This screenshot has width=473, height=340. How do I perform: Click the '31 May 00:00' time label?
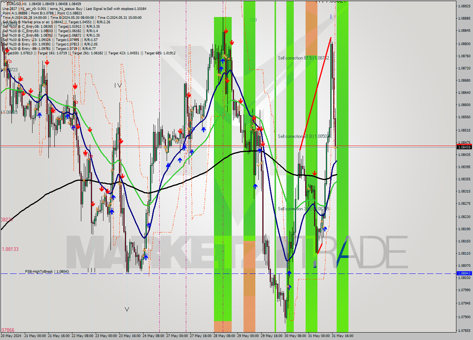[x=319, y=336]
